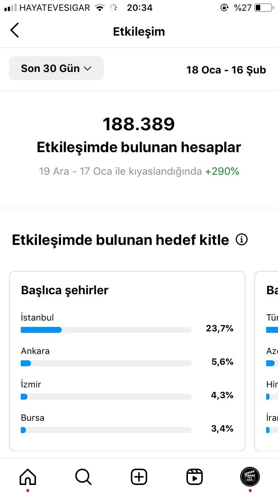Open the Reels icon
The image size is (278, 495).
195,476
